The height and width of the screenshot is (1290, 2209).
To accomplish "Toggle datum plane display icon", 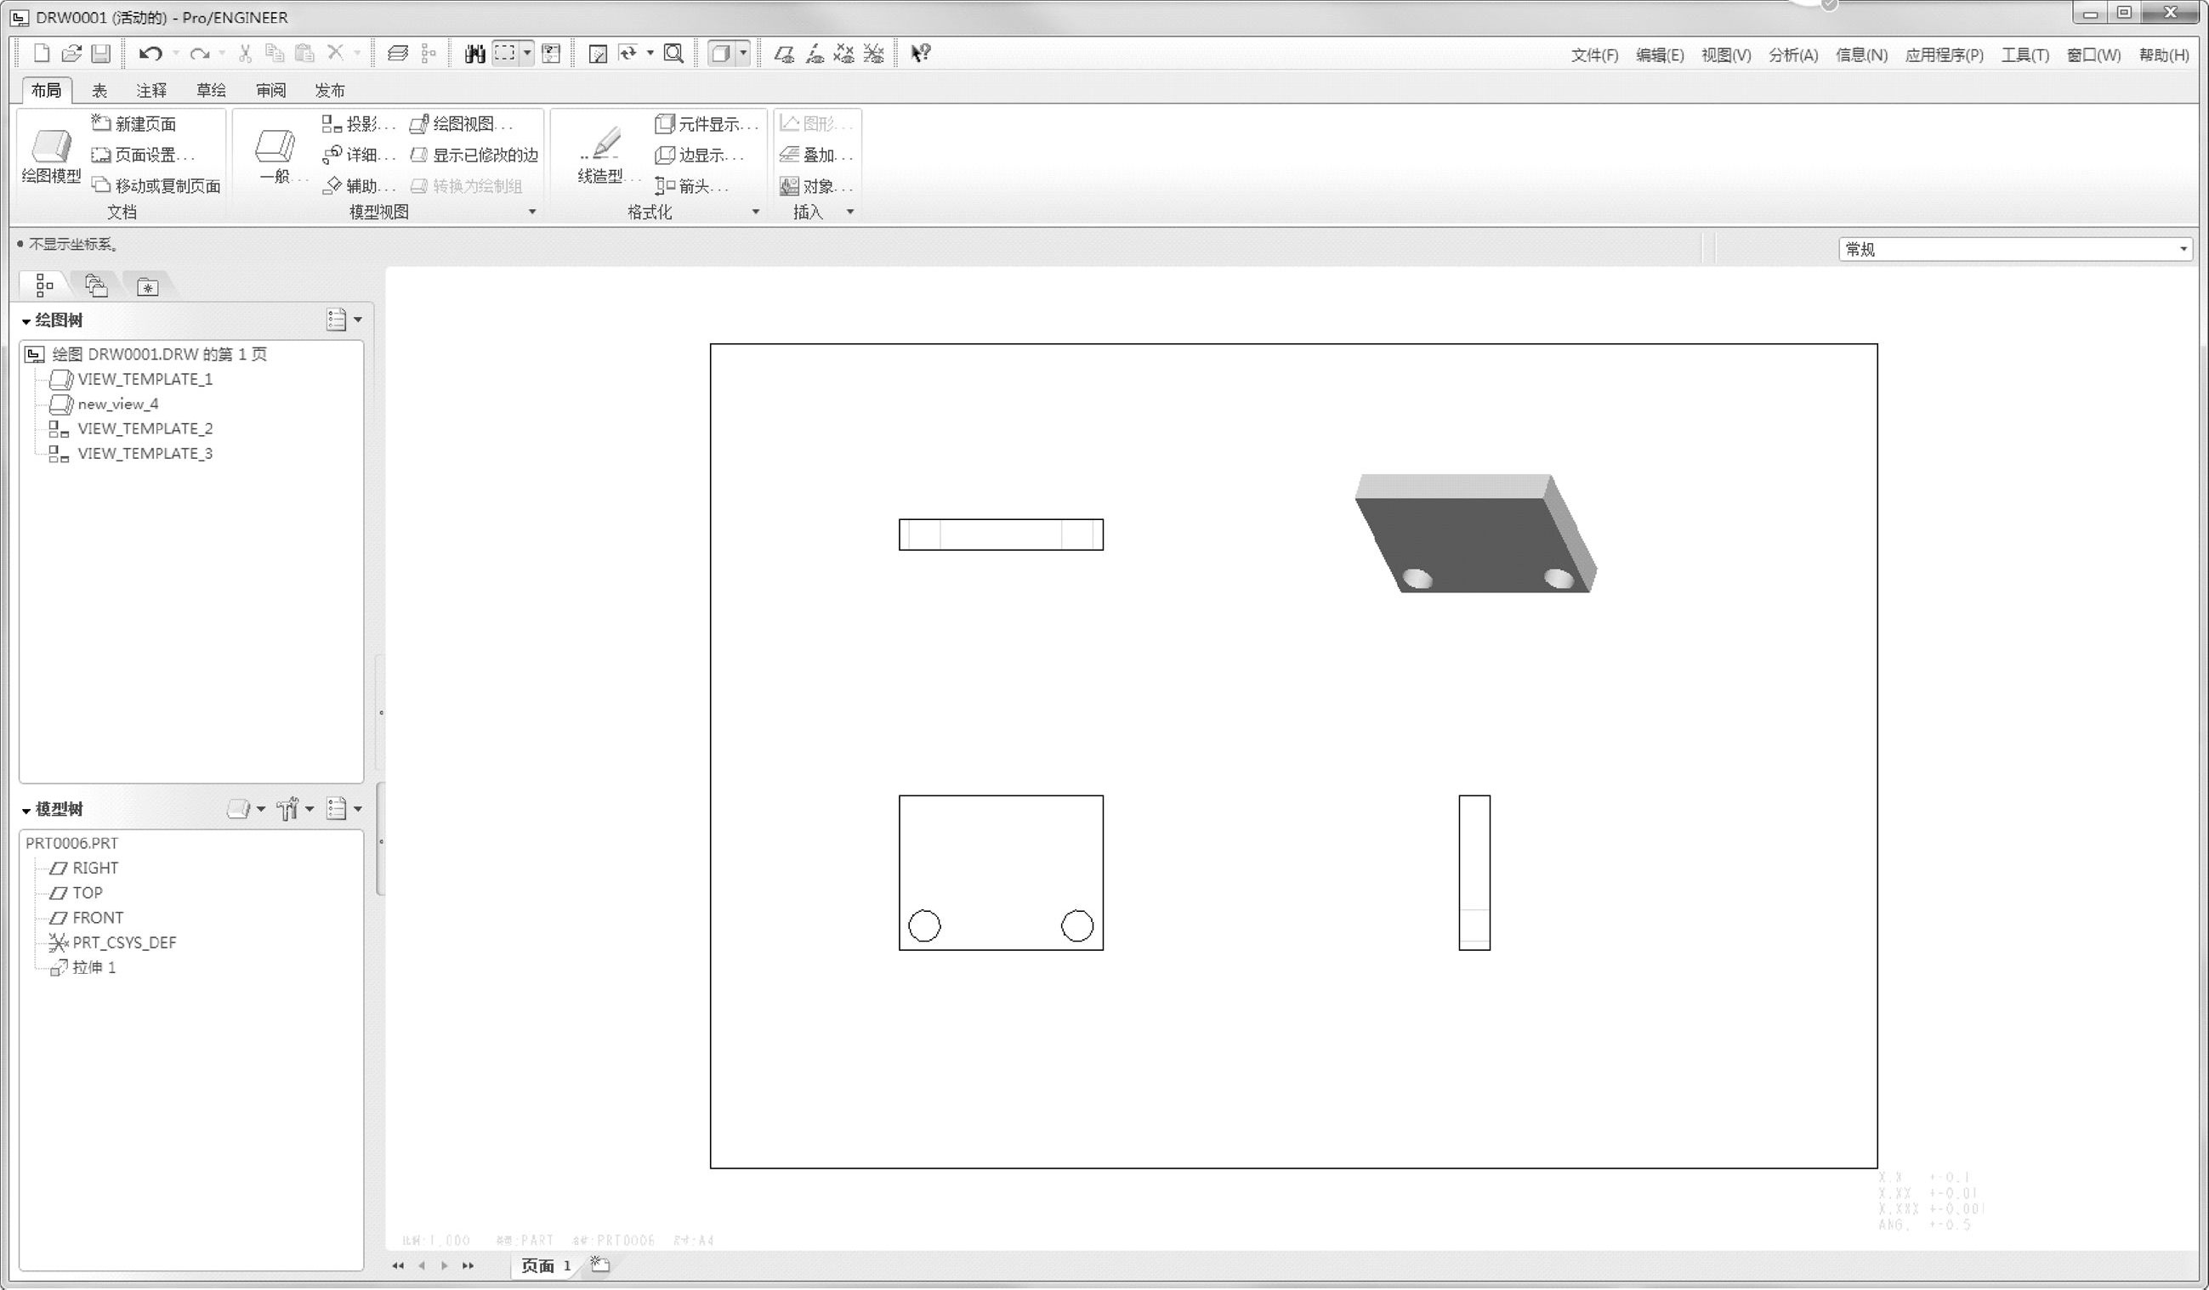I will tap(784, 54).
